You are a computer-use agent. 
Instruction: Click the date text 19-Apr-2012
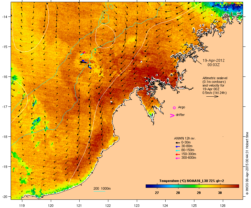[x=214, y=61]
